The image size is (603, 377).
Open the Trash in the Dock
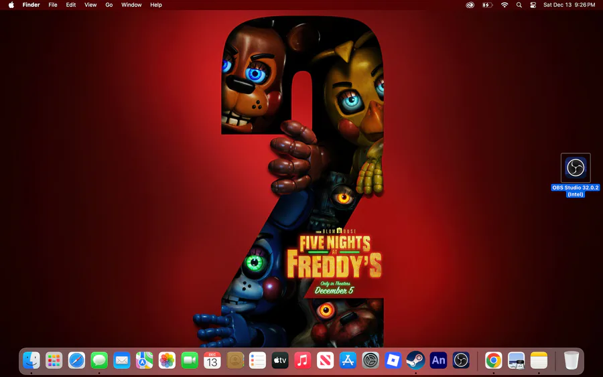571,360
